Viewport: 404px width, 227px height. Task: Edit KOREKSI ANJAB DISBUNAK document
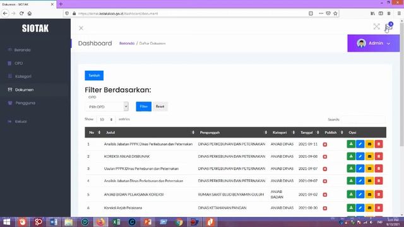click(x=360, y=156)
